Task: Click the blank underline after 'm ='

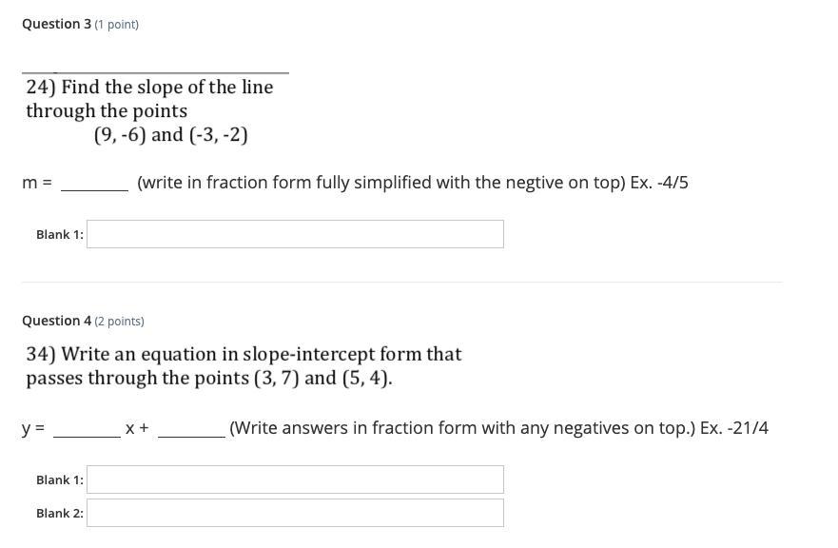Action: (94, 189)
